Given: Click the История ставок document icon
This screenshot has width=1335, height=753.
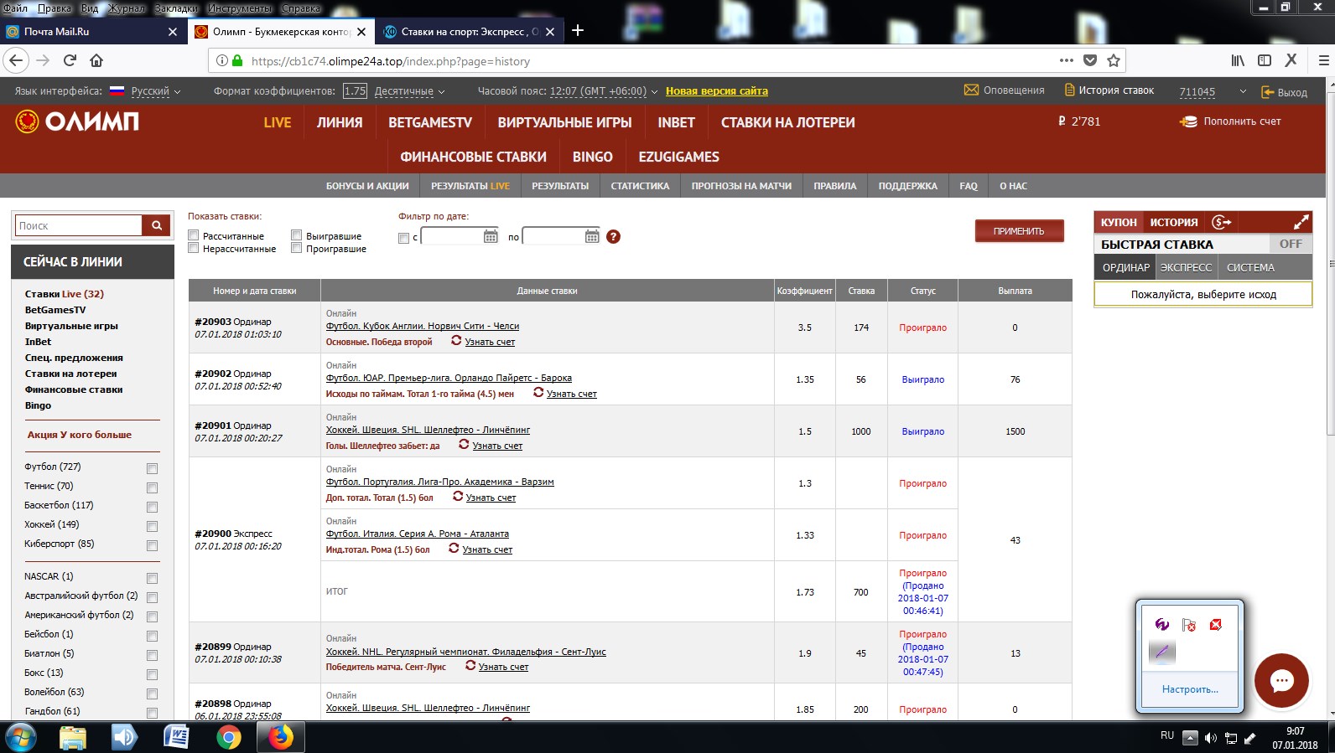Looking at the screenshot, I should coord(1069,90).
